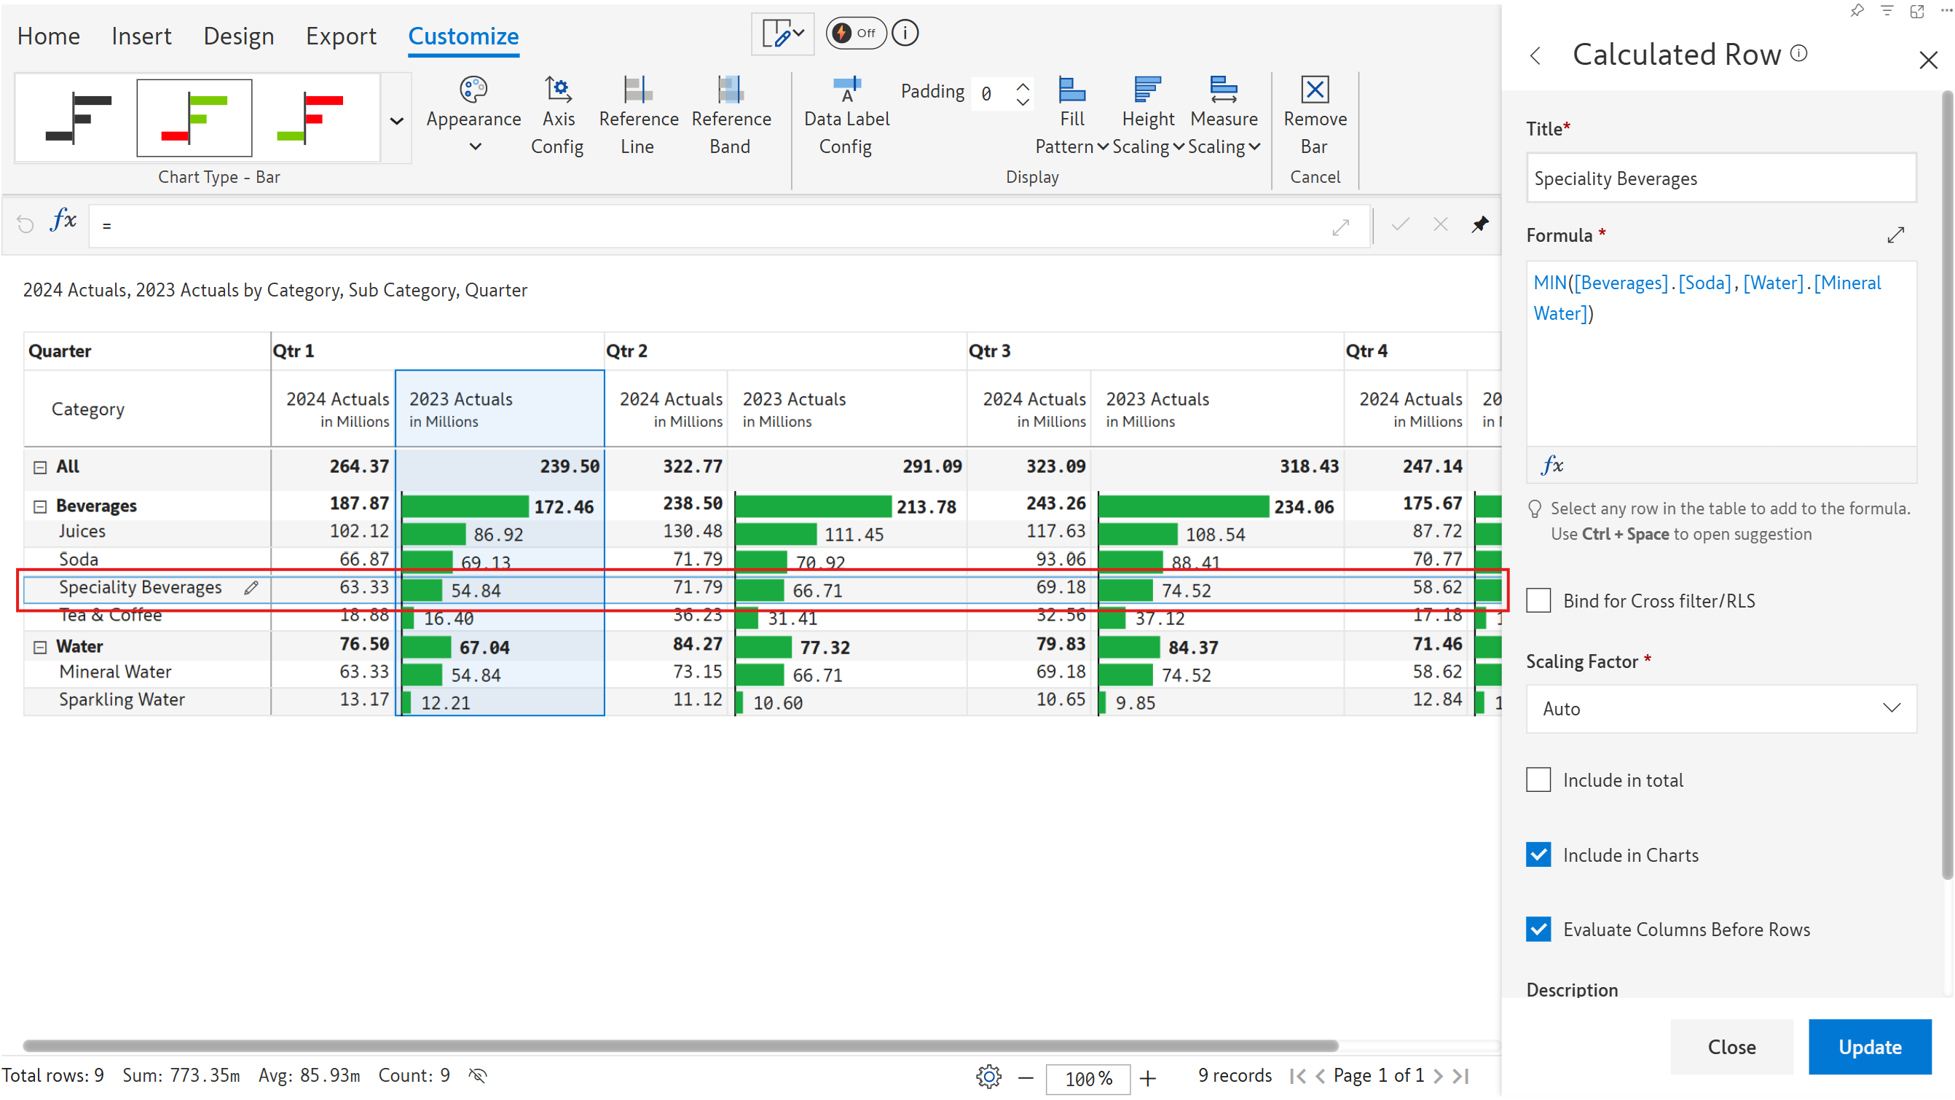Enable Bind for Cross filter/RLS checkbox

(x=1538, y=600)
